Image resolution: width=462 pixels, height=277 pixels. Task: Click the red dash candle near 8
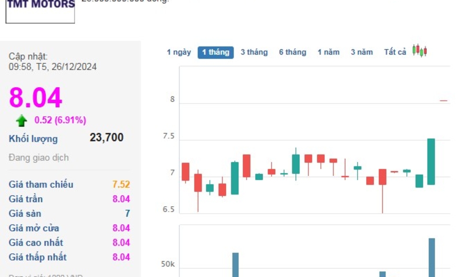click(444, 101)
